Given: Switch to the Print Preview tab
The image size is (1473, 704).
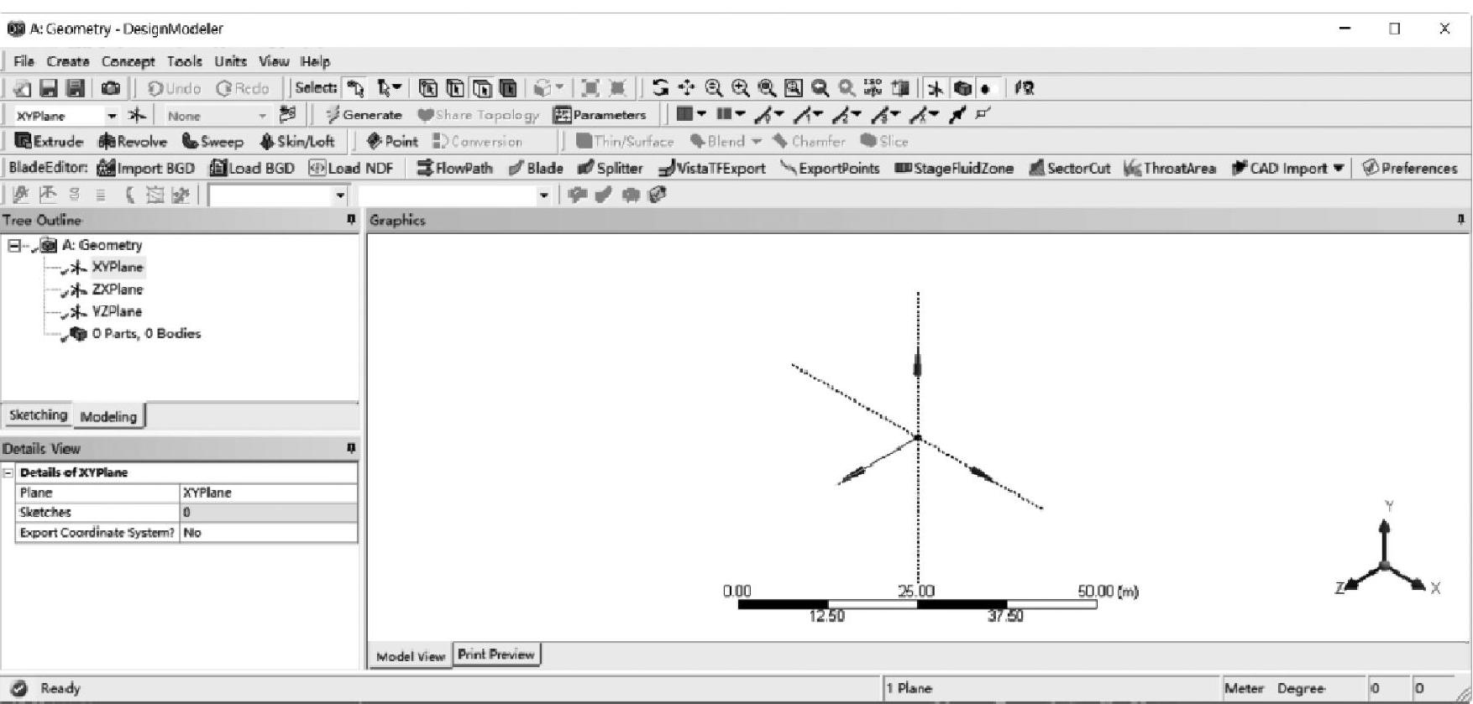Looking at the screenshot, I should pyautogui.click(x=496, y=654).
